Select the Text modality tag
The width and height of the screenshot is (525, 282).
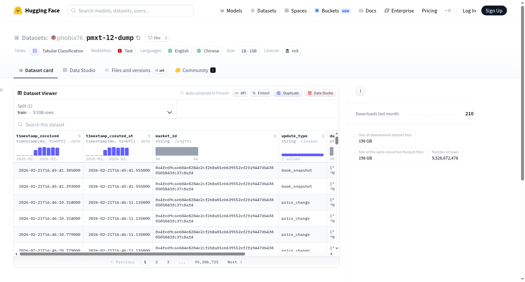tap(125, 51)
